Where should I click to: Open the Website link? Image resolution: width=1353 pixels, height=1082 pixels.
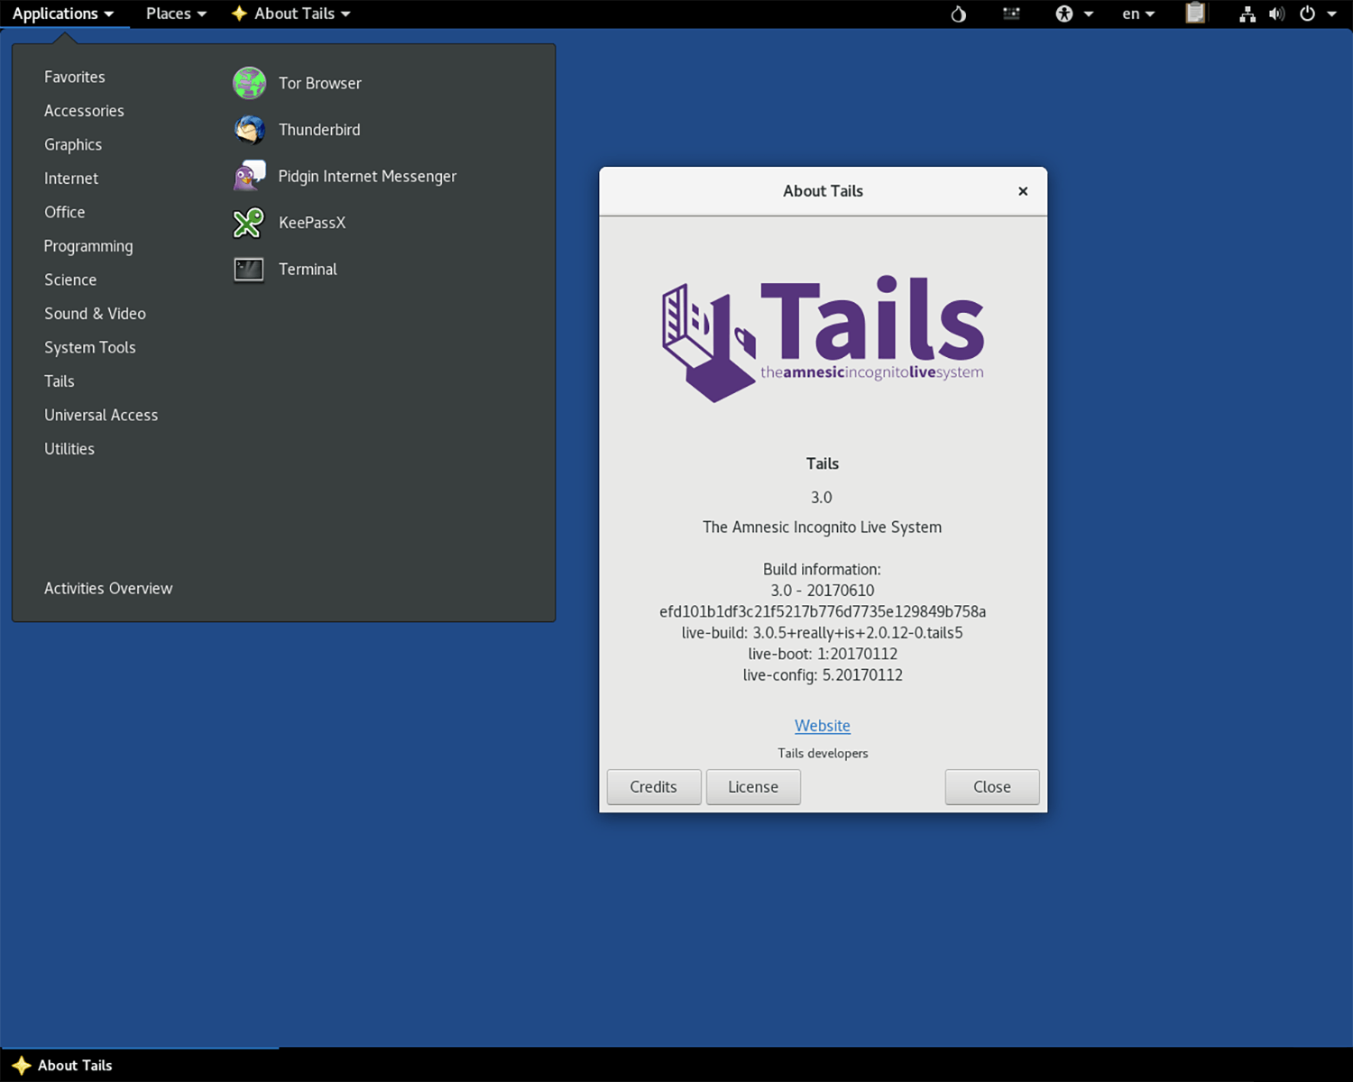[823, 726]
